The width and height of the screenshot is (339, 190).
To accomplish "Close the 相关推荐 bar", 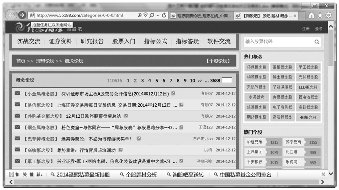I will [323, 174].
